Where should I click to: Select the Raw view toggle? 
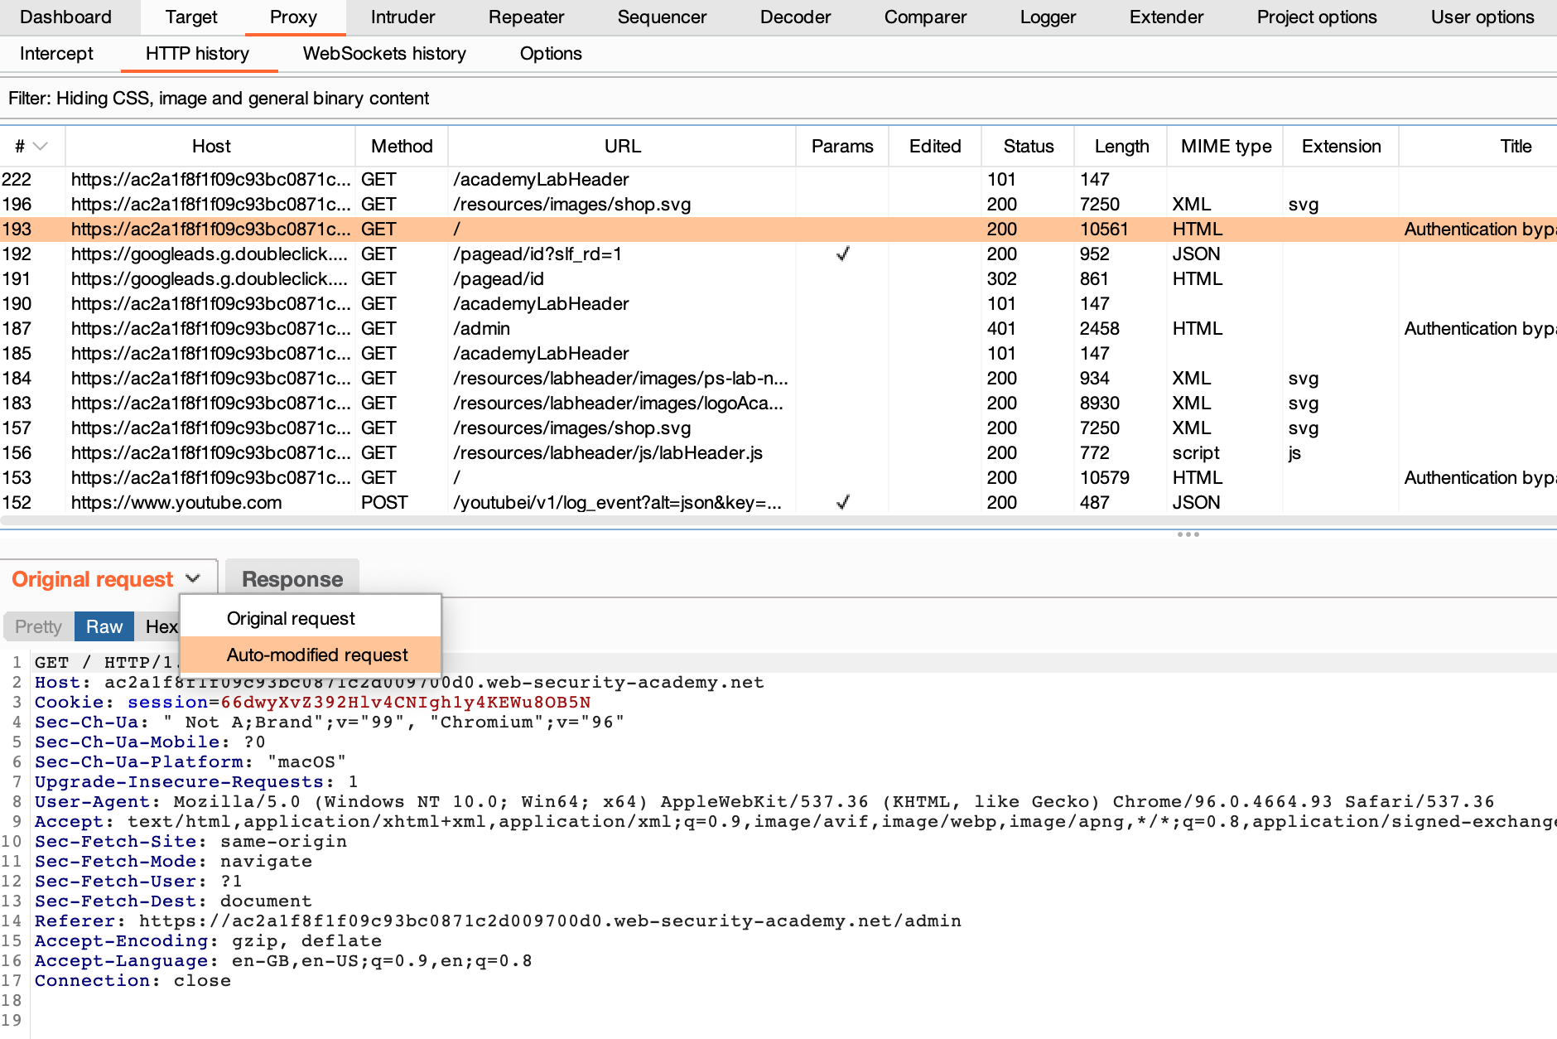(104, 626)
